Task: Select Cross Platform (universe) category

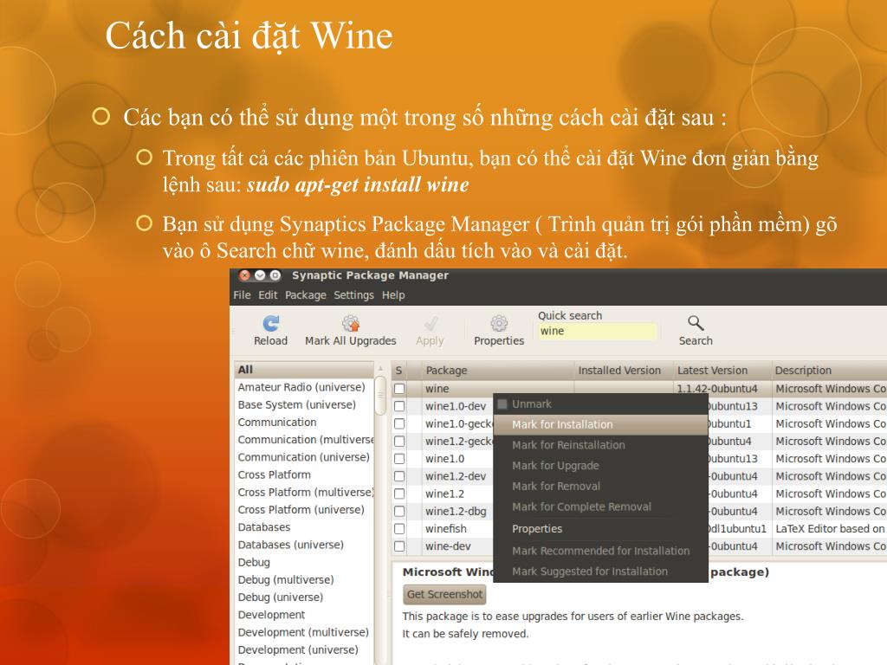Action: point(304,510)
